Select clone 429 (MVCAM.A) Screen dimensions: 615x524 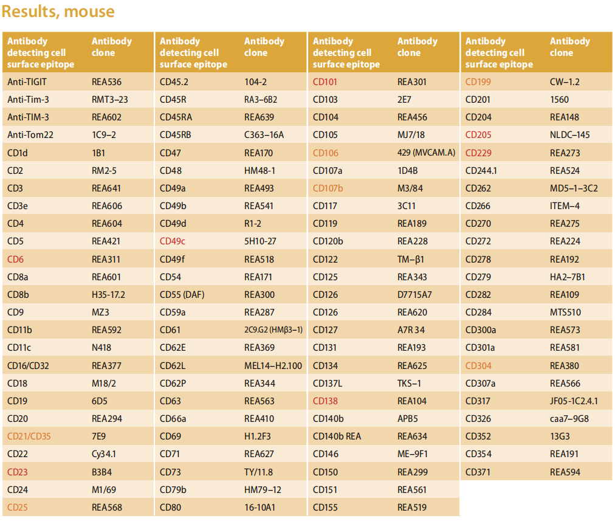(427, 153)
